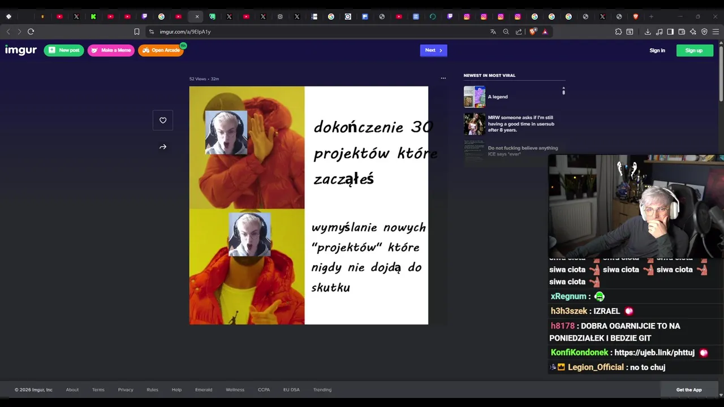Open the Leo AI sparkle icon
The height and width of the screenshot is (407, 724).
click(x=693, y=32)
